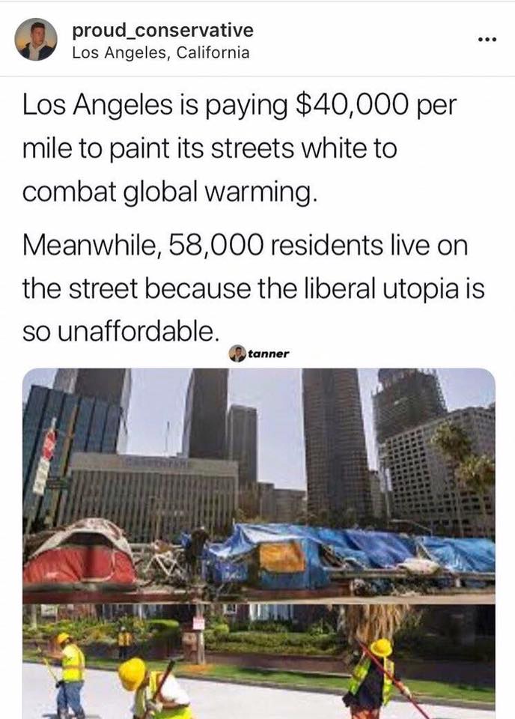This screenshot has width=515, height=719.
Task: Open the three-dot more options menu
Action: click(x=487, y=40)
